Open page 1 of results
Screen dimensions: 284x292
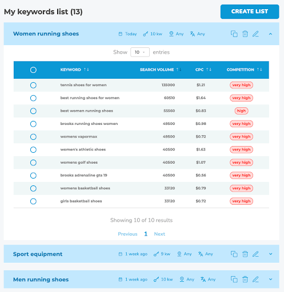146,234
